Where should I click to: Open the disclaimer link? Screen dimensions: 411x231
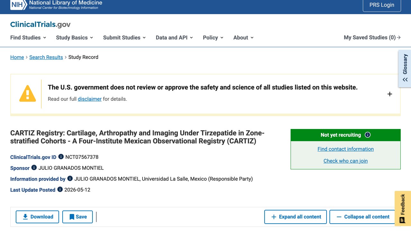point(90,99)
